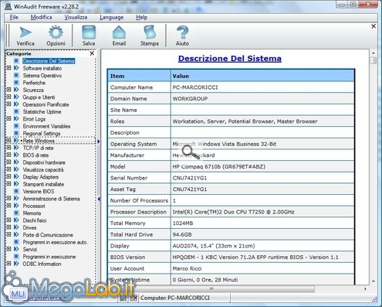This screenshot has width=382, height=307.
Task: Click the WORKGROUP domain value
Action: click(x=190, y=99)
